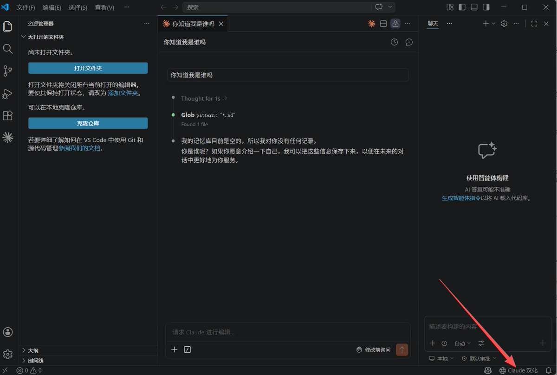Open chat settings gear icon

505,24
